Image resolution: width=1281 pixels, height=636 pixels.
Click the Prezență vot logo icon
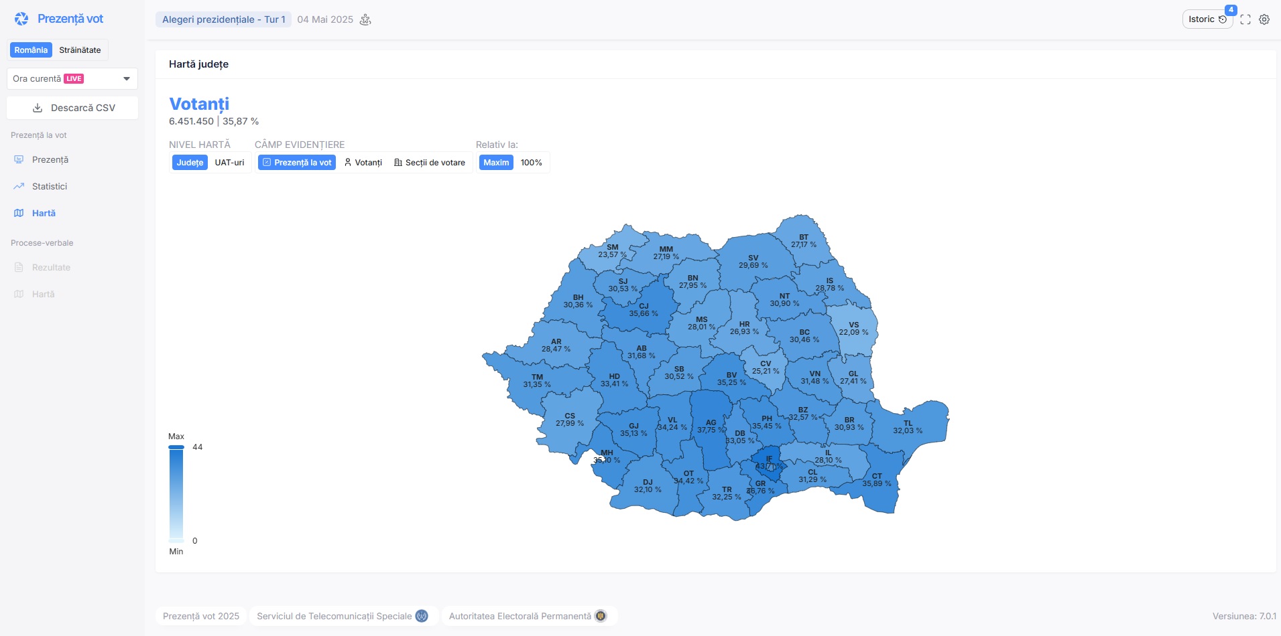pyautogui.click(x=21, y=19)
